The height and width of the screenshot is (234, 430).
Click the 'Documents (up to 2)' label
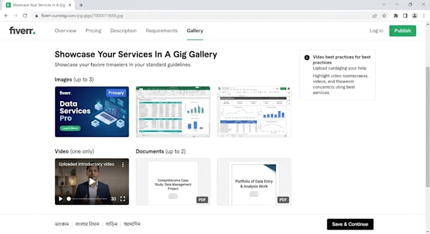161,151
